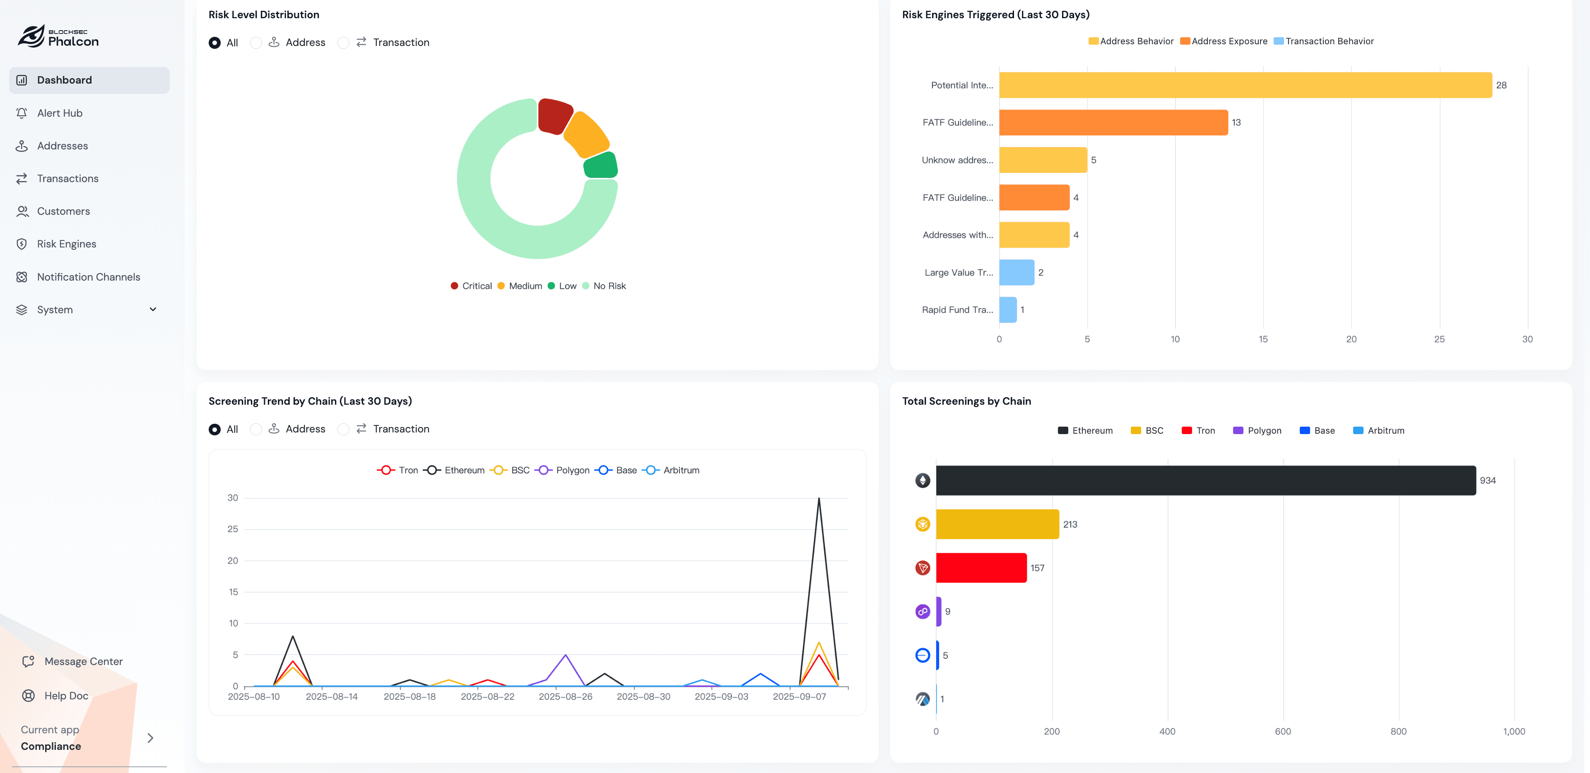Select Transaction radio in Risk Level Distribution
This screenshot has width=1590, height=773.
tap(343, 43)
